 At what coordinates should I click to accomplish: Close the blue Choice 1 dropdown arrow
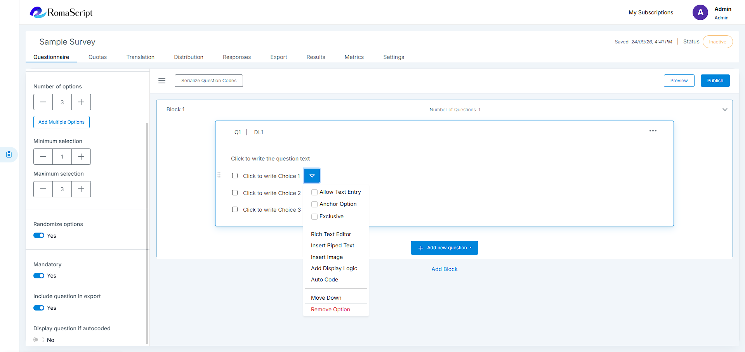[x=312, y=176]
